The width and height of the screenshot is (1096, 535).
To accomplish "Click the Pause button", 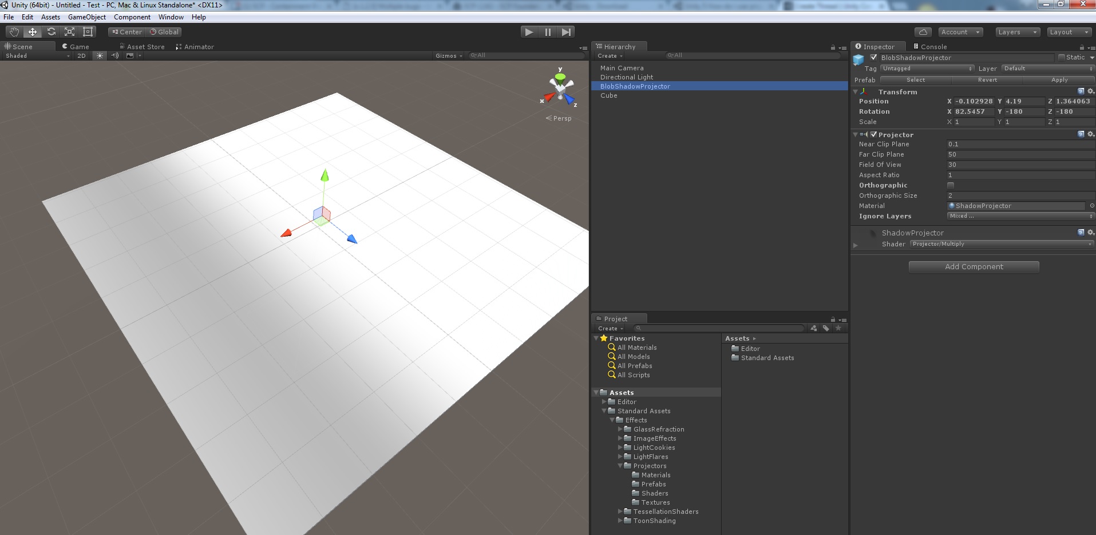I will click(548, 32).
